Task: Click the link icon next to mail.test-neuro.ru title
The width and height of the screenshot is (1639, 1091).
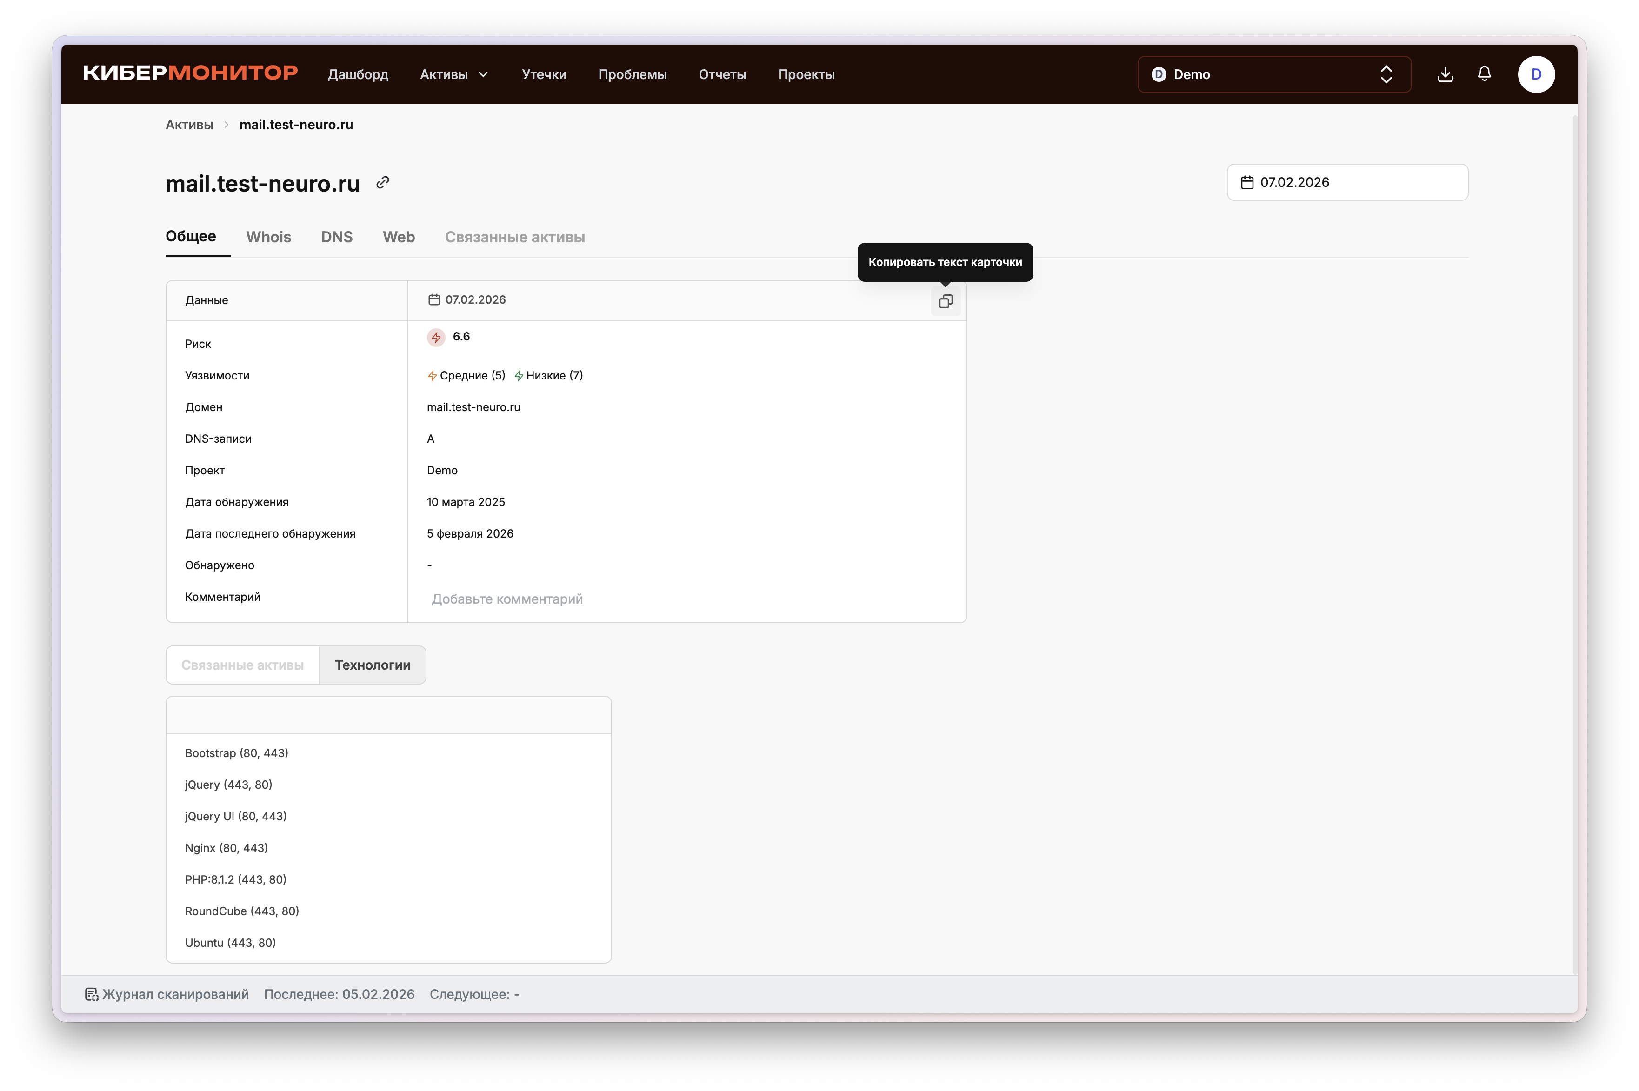Action: click(383, 182)
